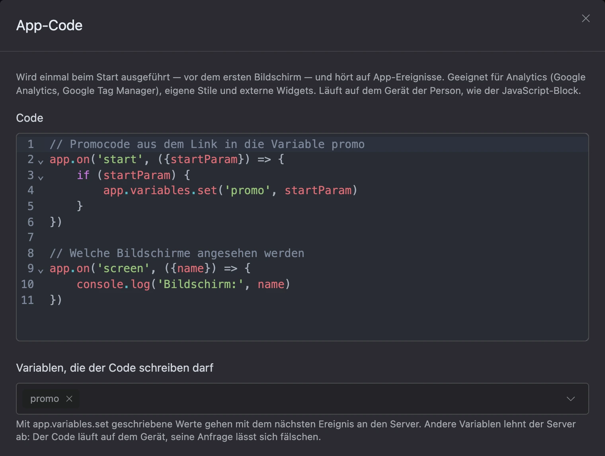Open the writable variables dropdown
Screen dimensions: 605x456
571,399
